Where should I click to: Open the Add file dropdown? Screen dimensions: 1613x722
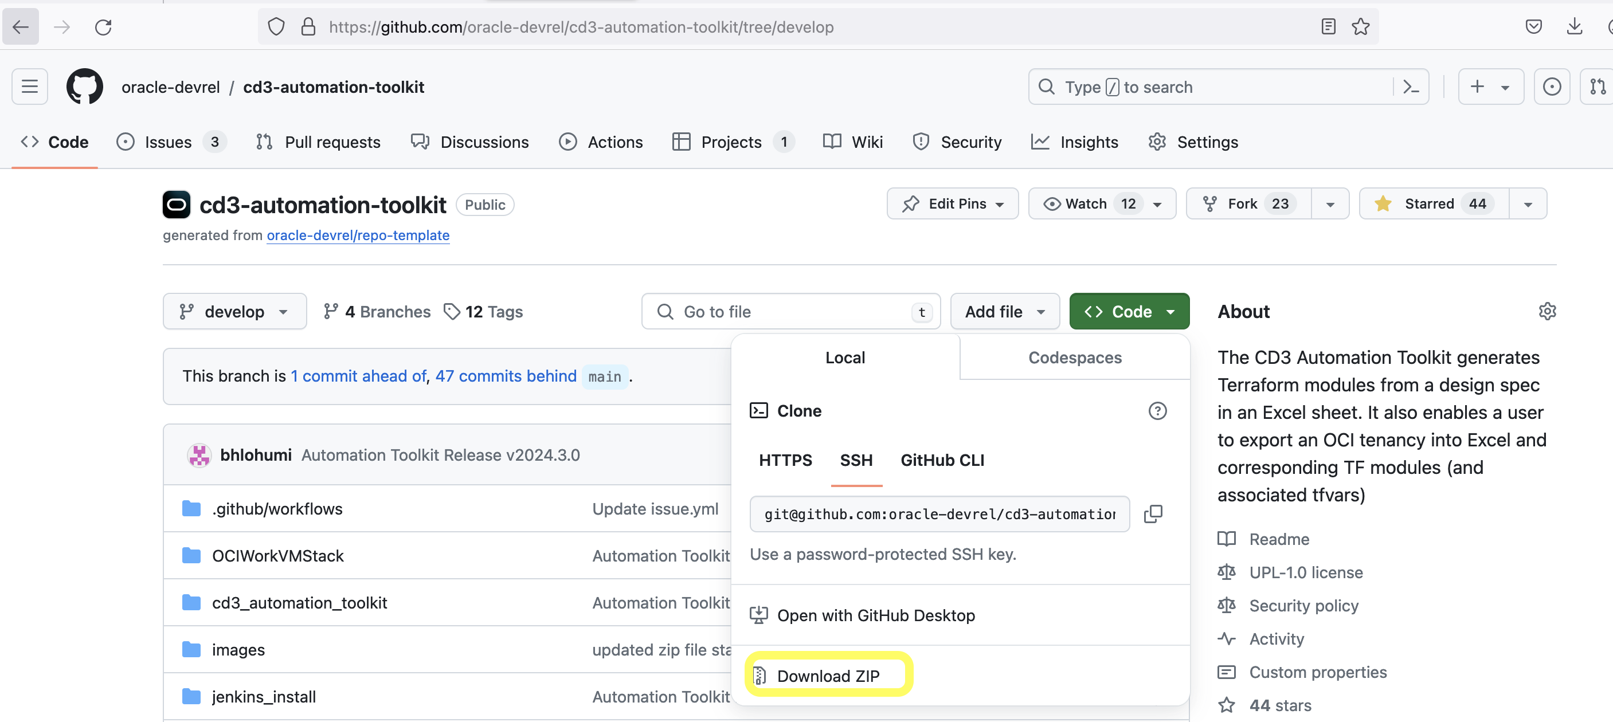[x=1004, y=311]
